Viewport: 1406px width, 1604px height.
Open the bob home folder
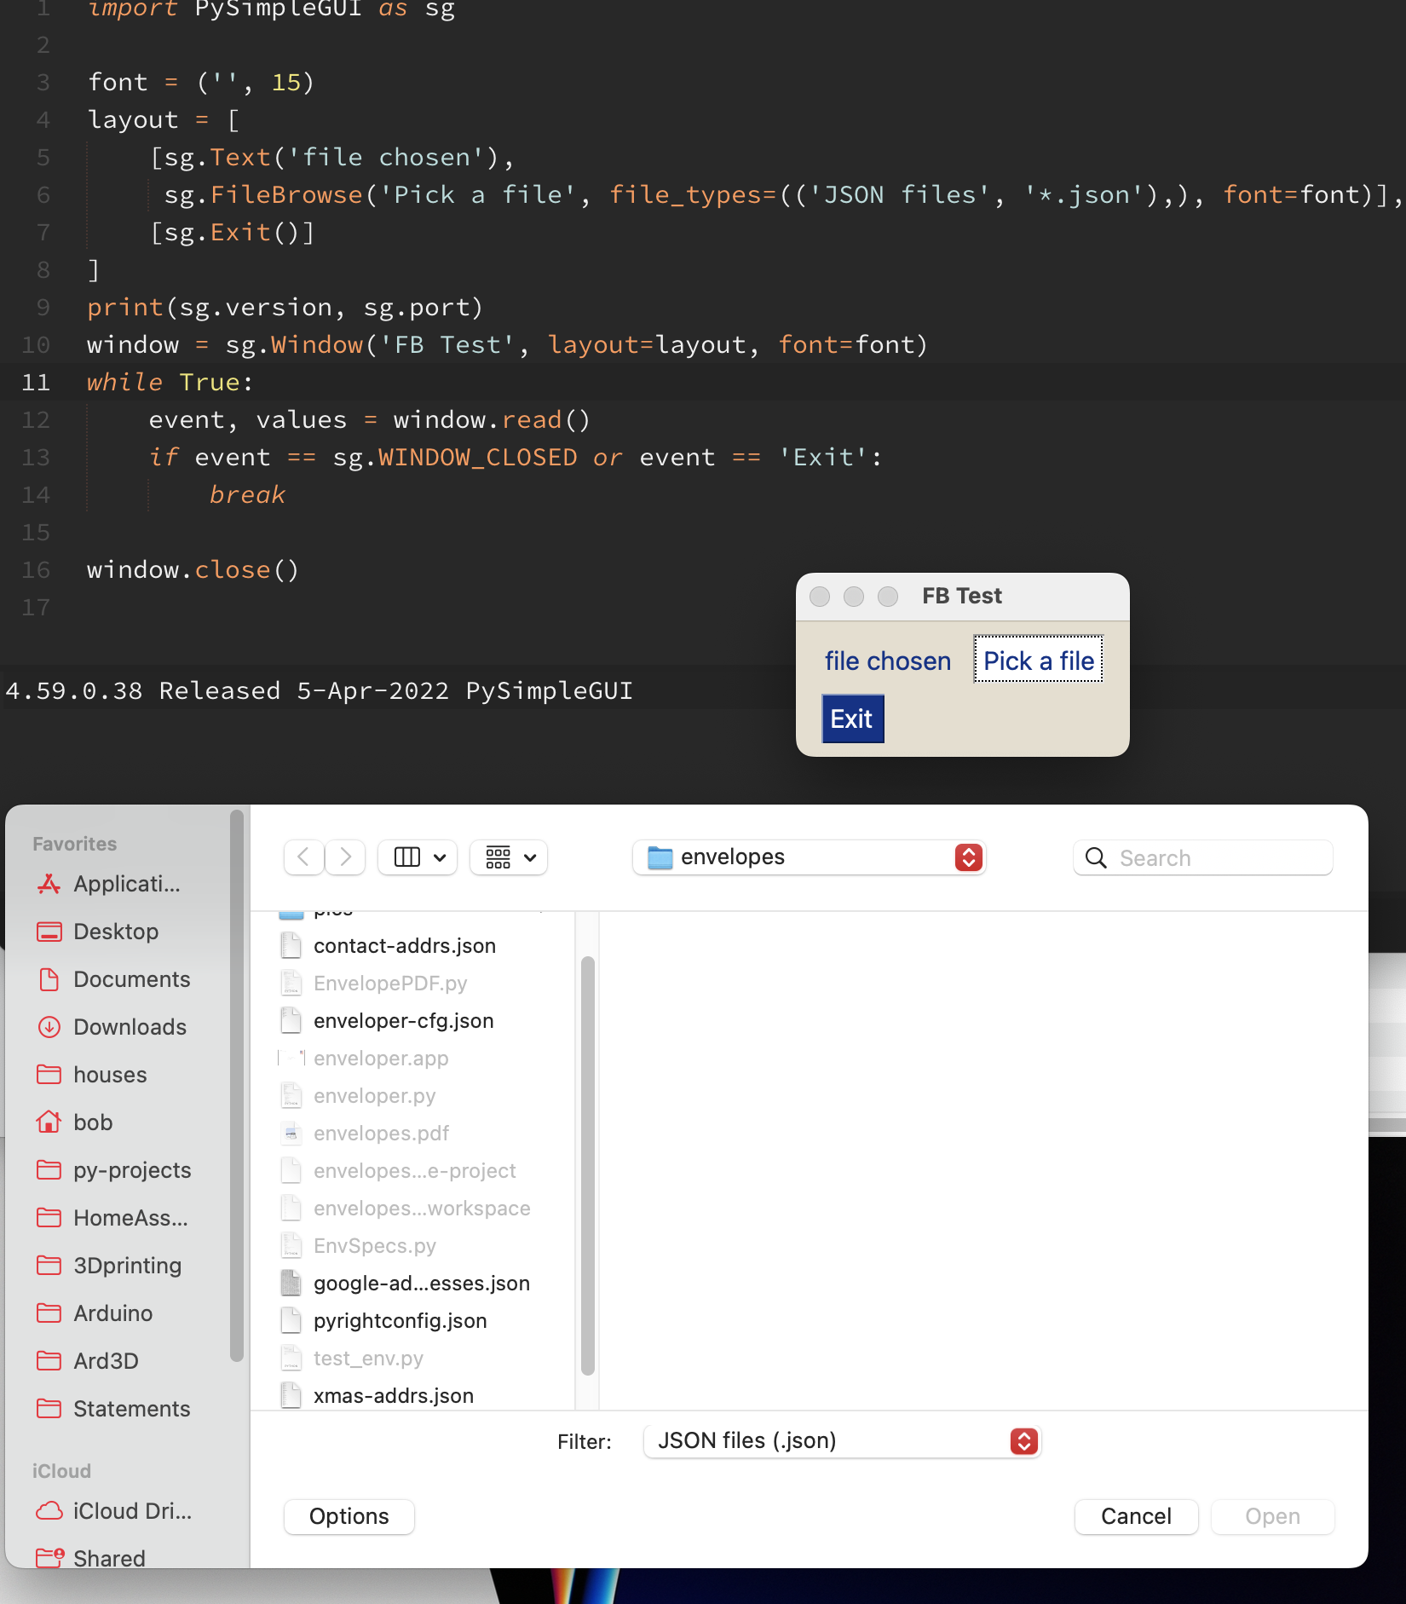[x=93, y=1122]
